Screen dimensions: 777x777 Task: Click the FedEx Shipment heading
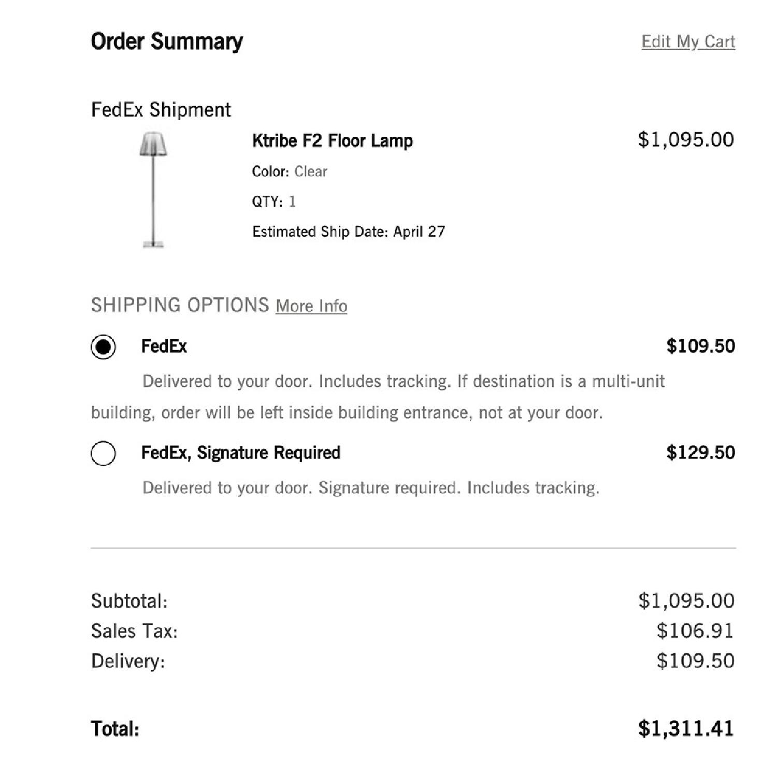coord(161,110)
